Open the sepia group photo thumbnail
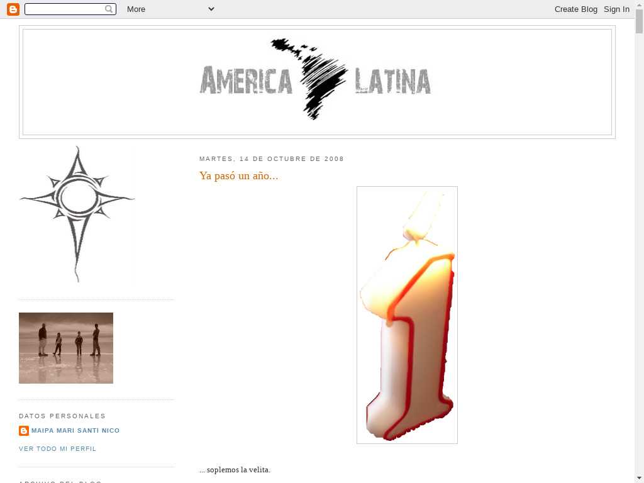 pos(66,348)
